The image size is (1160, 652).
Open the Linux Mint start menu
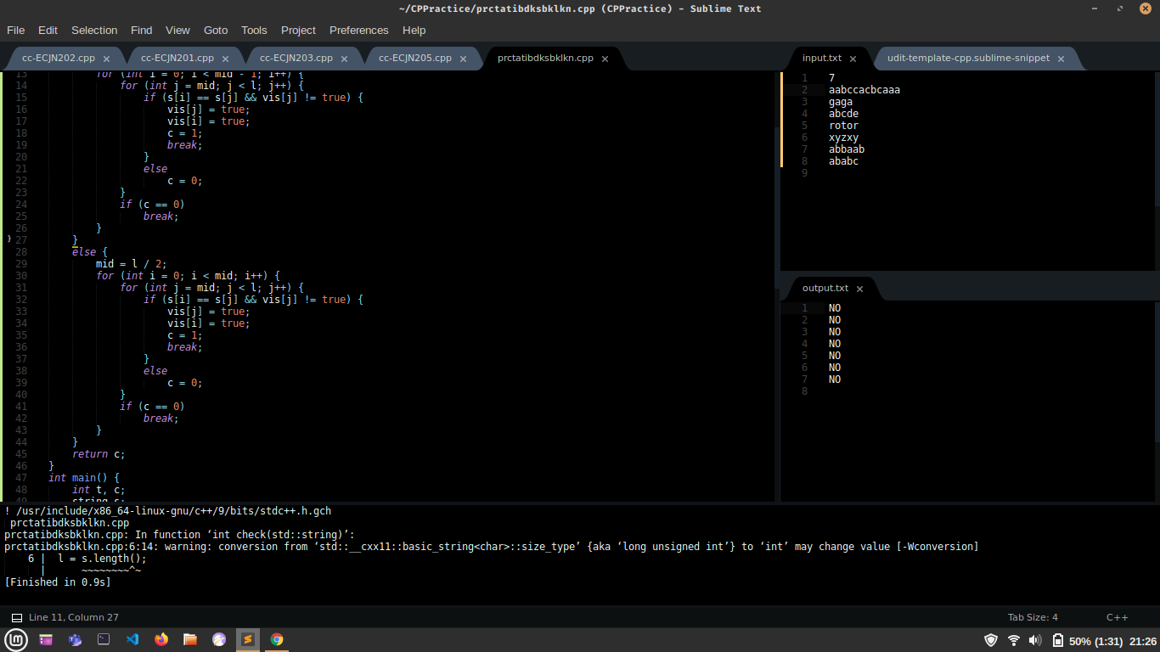pyautogui.click(x=15, y=640)
